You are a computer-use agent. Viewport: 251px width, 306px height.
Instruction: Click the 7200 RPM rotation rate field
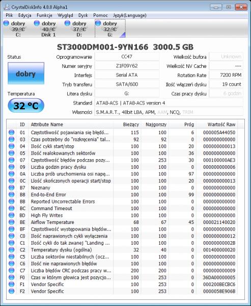point(226,75)
